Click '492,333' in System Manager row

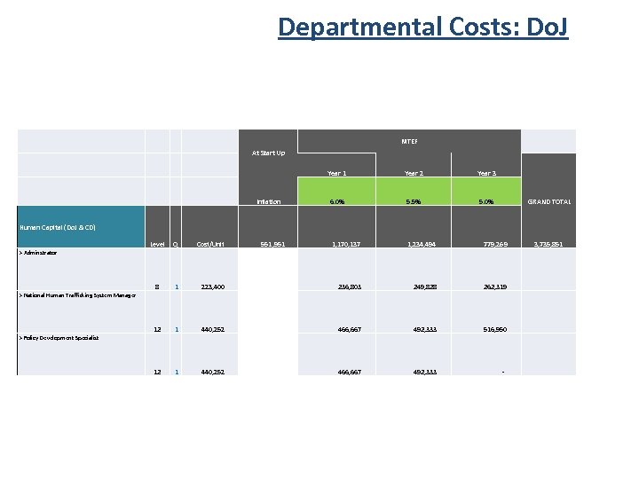tap(425, 329)
